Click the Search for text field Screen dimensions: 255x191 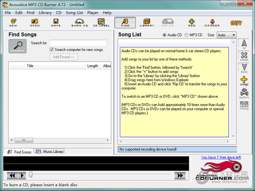coord(78,43)
